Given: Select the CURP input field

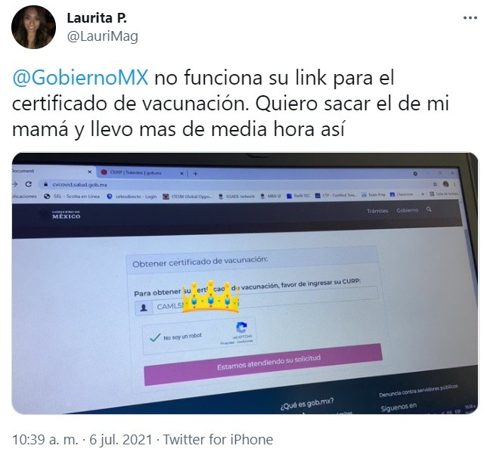Looking at the screenshot, I should (257, 302).
